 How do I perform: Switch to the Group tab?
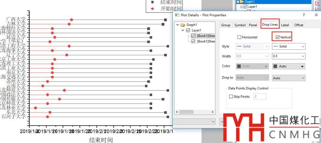[x=226, y=25]
